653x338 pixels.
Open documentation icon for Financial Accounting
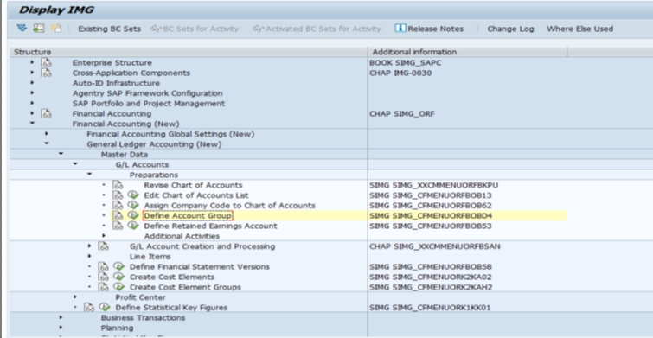coord(46,113)
